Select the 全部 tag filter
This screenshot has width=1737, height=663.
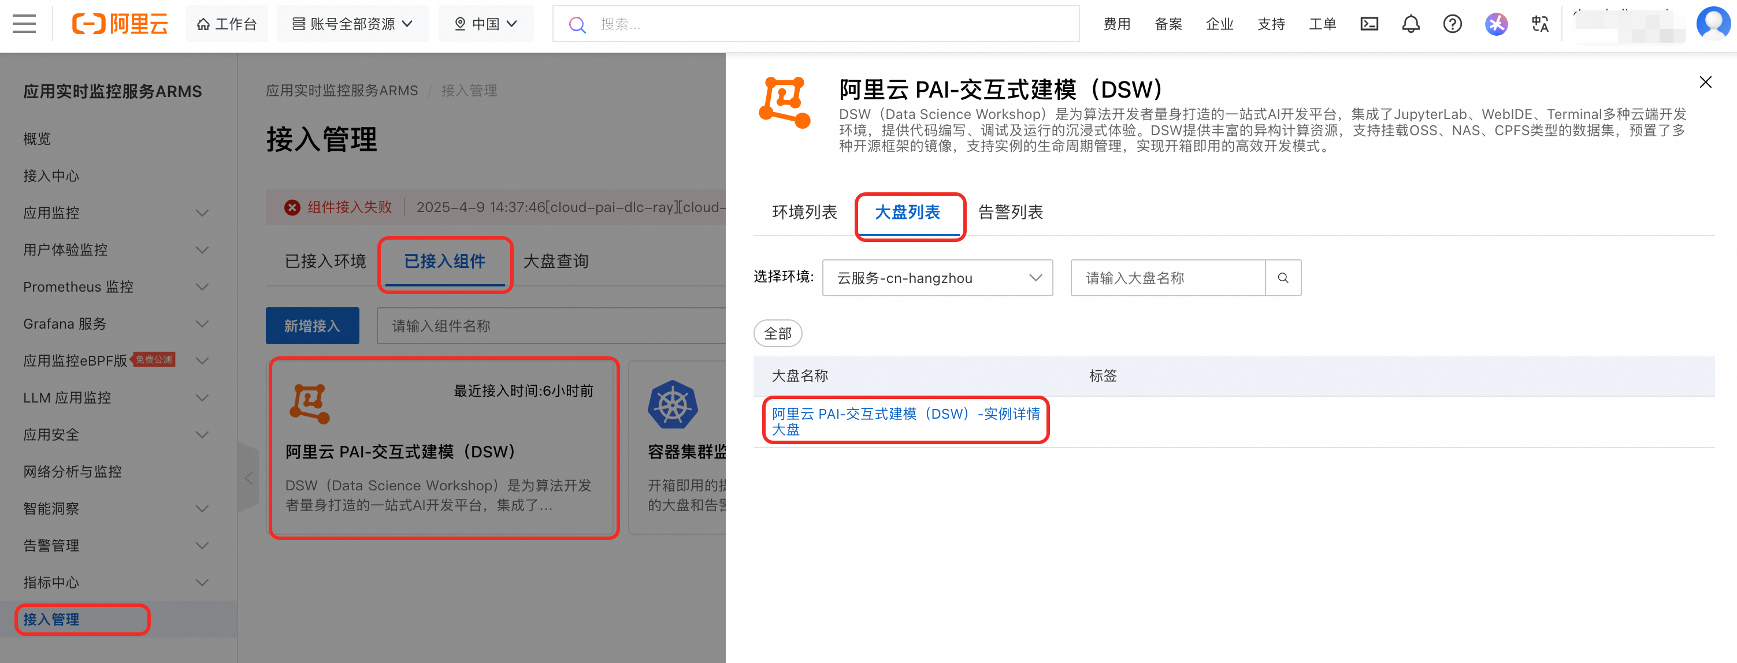pos(777,334)
